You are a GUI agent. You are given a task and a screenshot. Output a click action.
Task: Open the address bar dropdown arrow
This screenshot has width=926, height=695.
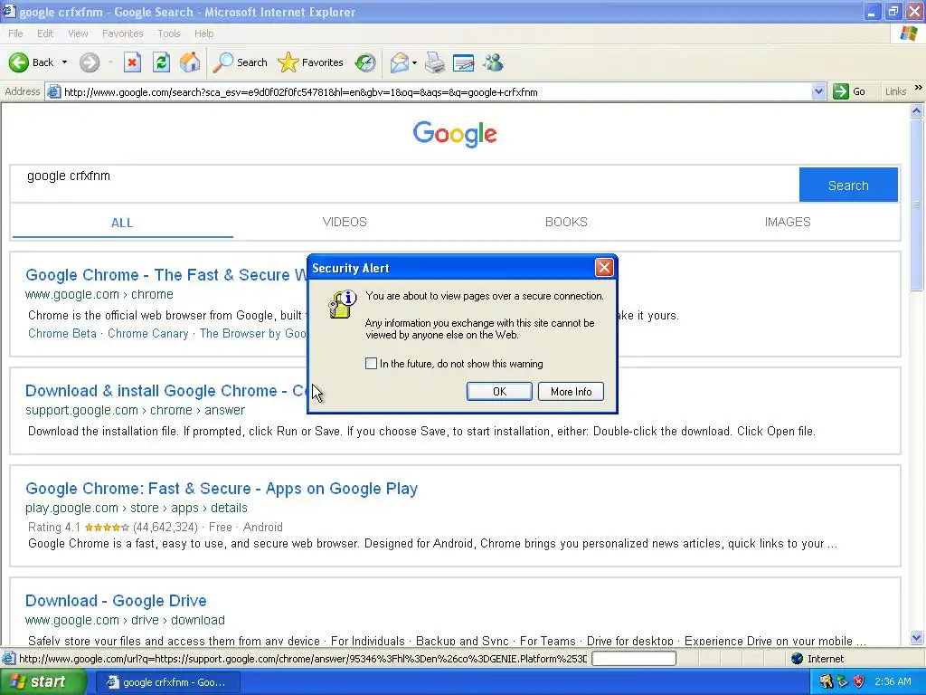pos(818,91)
